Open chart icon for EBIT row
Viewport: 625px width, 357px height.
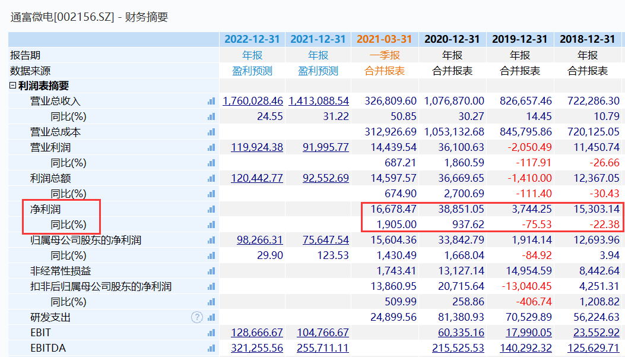click(x=211, y=333)
